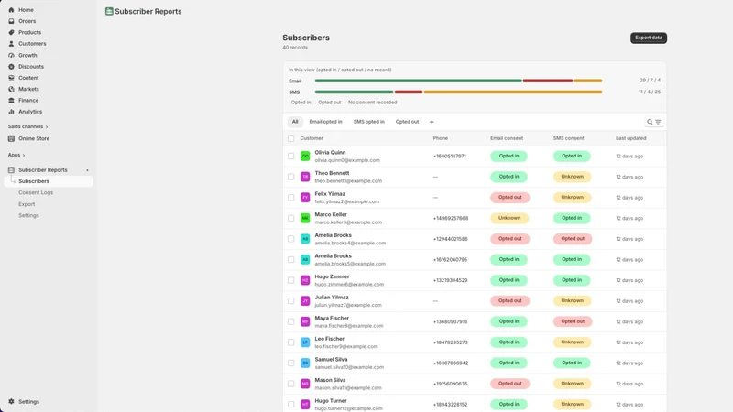The width and height of the screenshot is (733, 412).
Task: Click Theo Bennett's avatar
Action: coord(305,177)
